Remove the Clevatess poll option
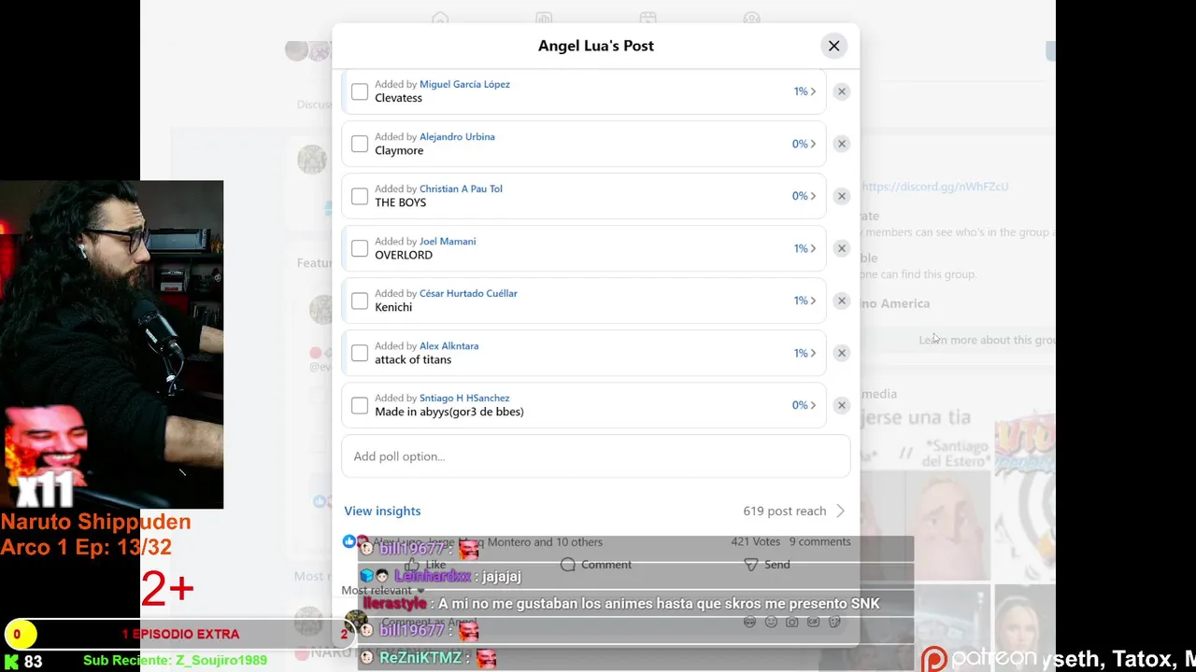Image resolution: width=1196 pixels, height=672 pixels. 841,91
